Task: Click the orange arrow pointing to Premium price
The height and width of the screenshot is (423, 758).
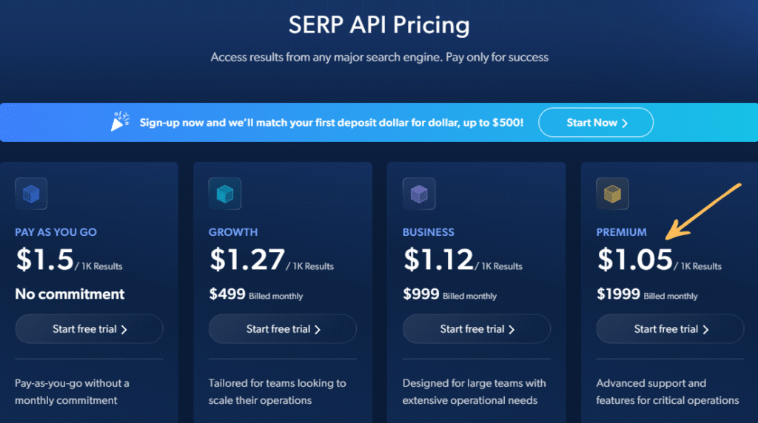Action: 703,211
